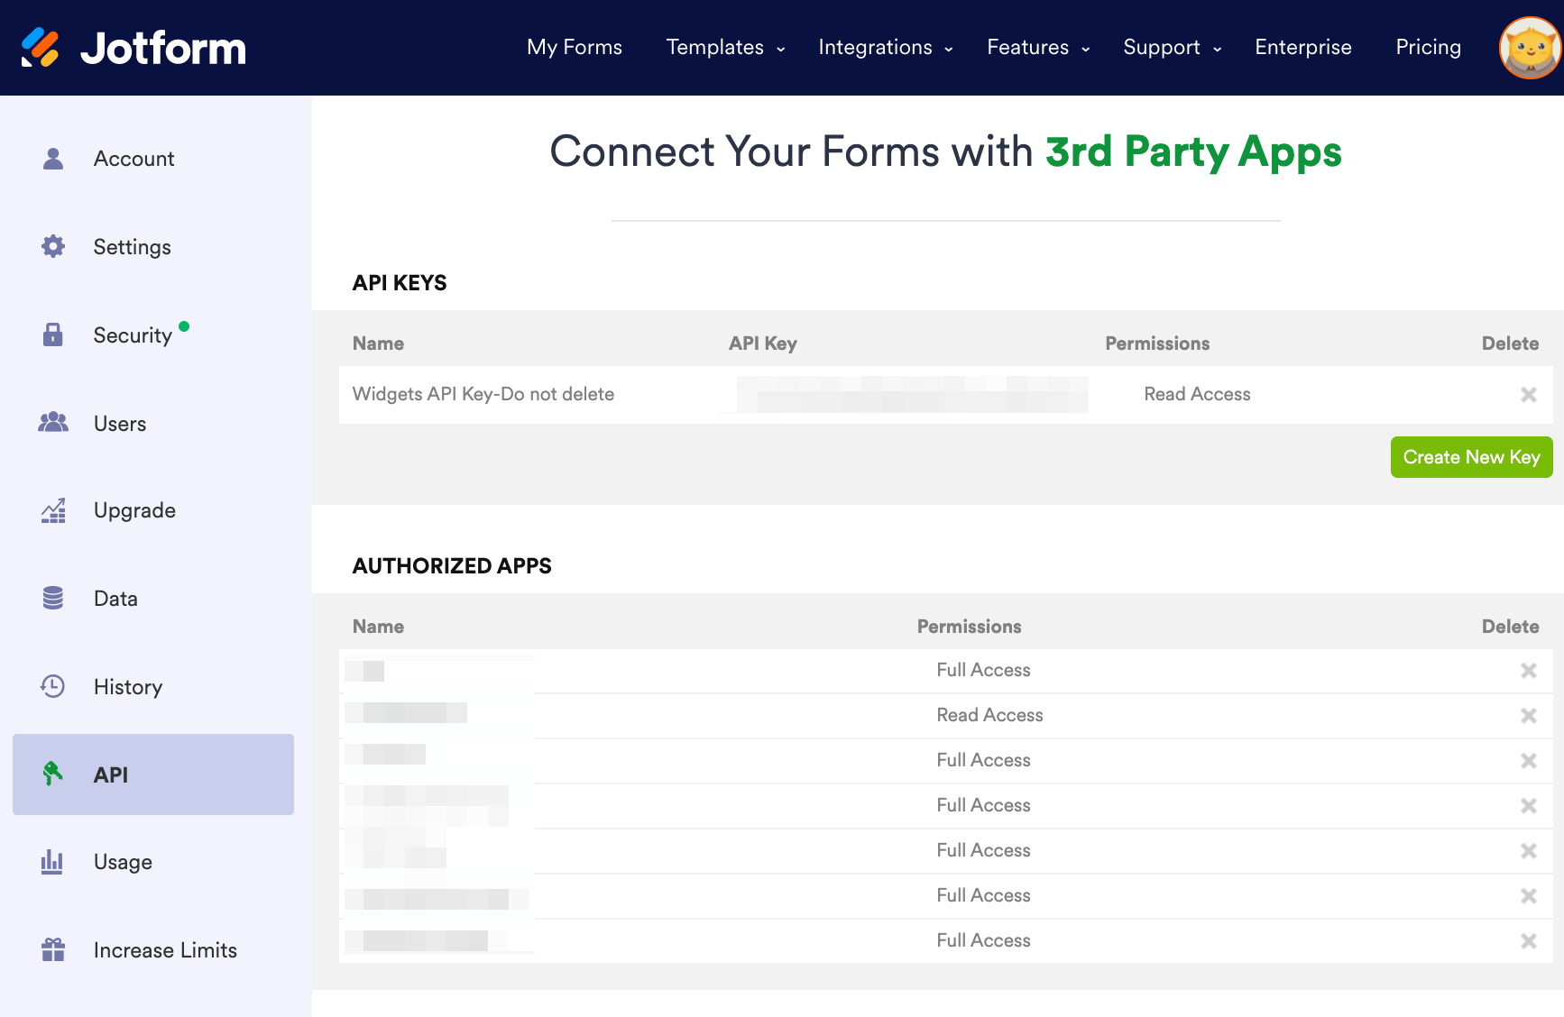Viewport: 1564px width, 1017px height.
Task: Click the Data database icon
Action: [53, 598]
